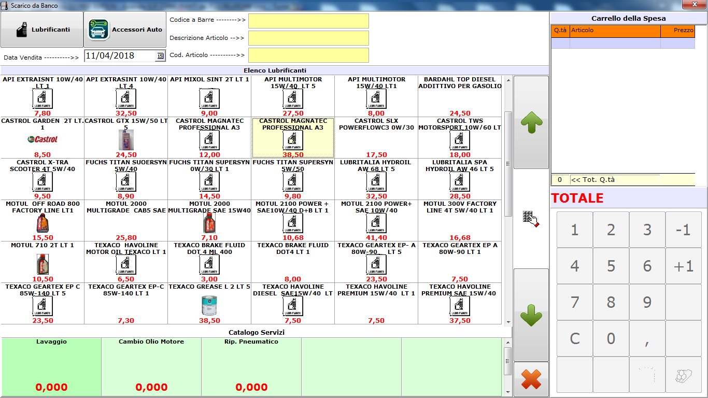Select Castrol GTX 15W/50 LT 5 product
The image size is (708, 398).
[126, 138]
